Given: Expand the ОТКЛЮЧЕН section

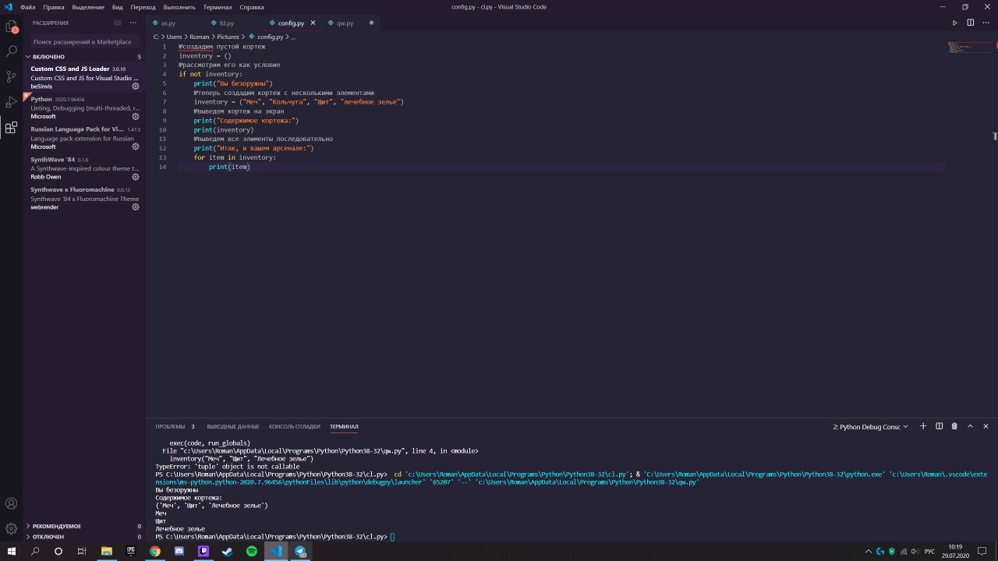Looking at the screenshot, I should [84, 536].
